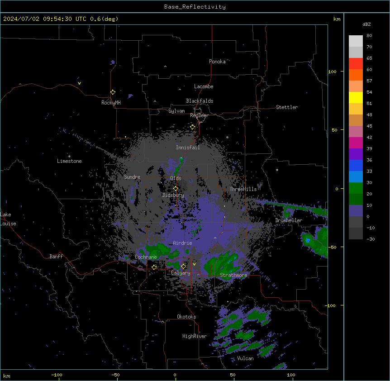
Task: Click the asterisk marker above Limestone
Action: click(69, 157)
